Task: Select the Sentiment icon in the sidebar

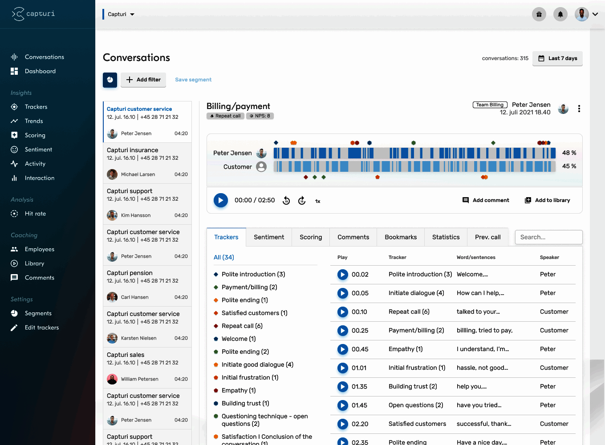Action: pos(15,149)
